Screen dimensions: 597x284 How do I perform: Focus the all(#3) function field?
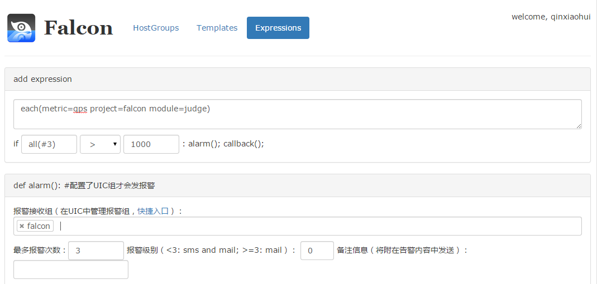pos(49,144)
